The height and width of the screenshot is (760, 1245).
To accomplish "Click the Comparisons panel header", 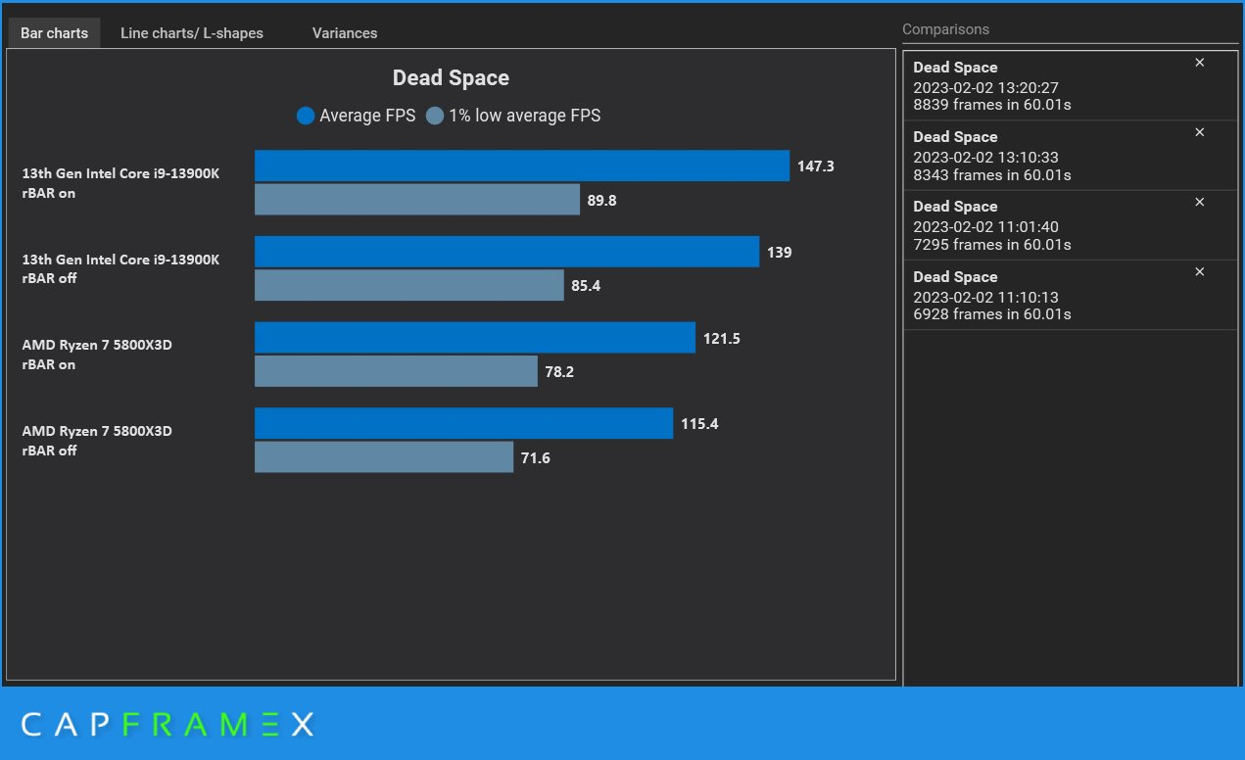I will pyautogui.click(x=945, y=29).
